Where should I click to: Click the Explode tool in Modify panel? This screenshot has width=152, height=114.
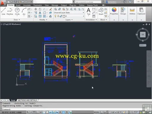[x=50, y=13]
